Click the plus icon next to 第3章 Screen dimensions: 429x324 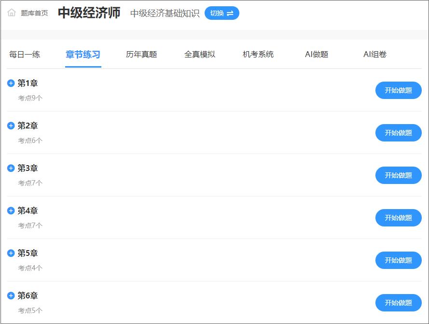[x=10, y=168]
